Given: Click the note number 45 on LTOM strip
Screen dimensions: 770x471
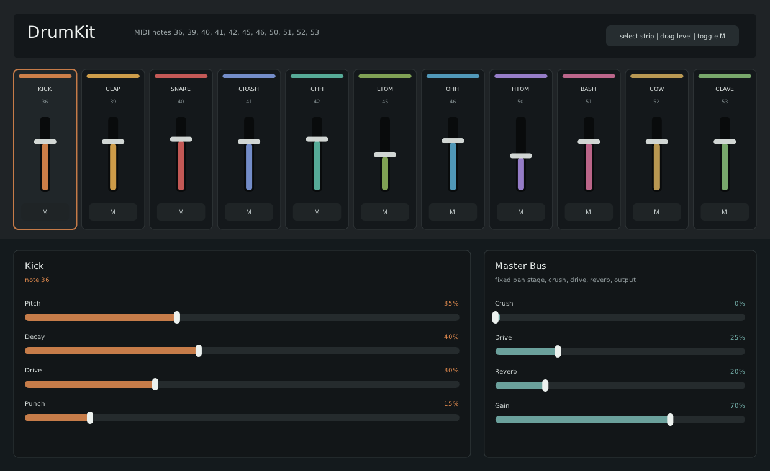Looking at the screenshot, I should (385, 102).
